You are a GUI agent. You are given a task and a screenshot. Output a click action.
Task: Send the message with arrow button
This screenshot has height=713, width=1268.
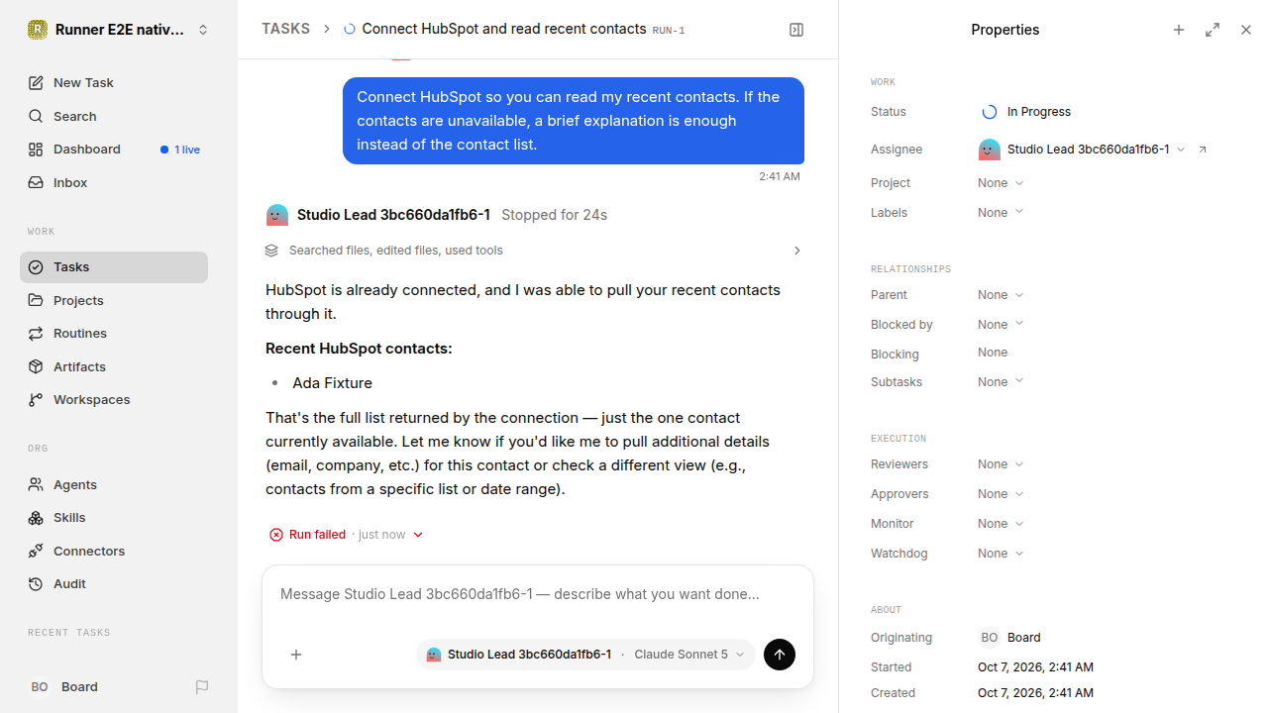tap(780, 655)
